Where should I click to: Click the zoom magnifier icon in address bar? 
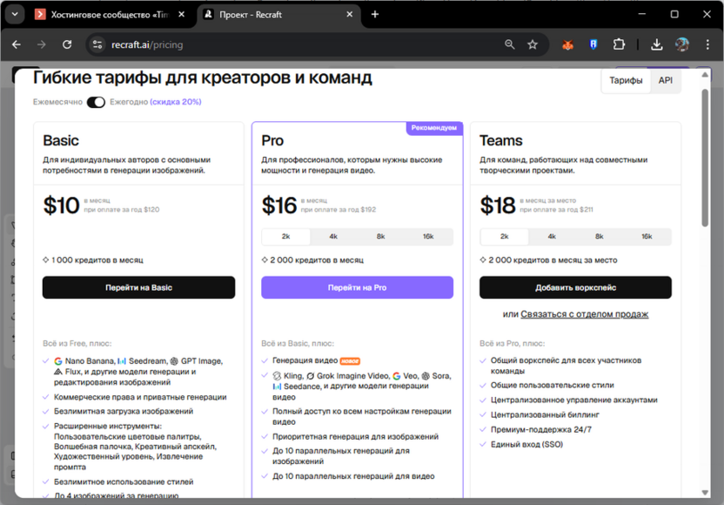[x=510, y=44]
